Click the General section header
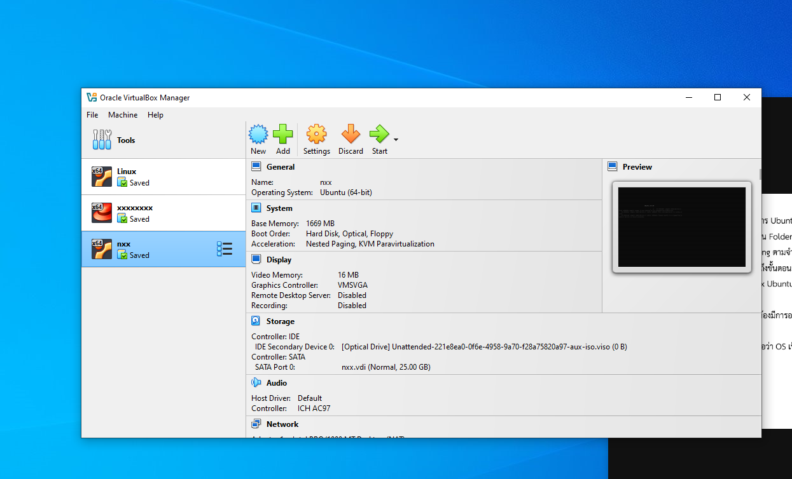This screenshot has width=792, height=479. click(x=281, y=167)
